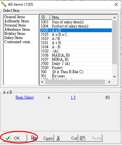Select row 3520 Project
122x145 pixels.
pos(76,68)
